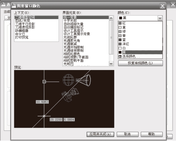
Task: Select 自动追踪矢量 interface element
Action: tap(73, 24)
